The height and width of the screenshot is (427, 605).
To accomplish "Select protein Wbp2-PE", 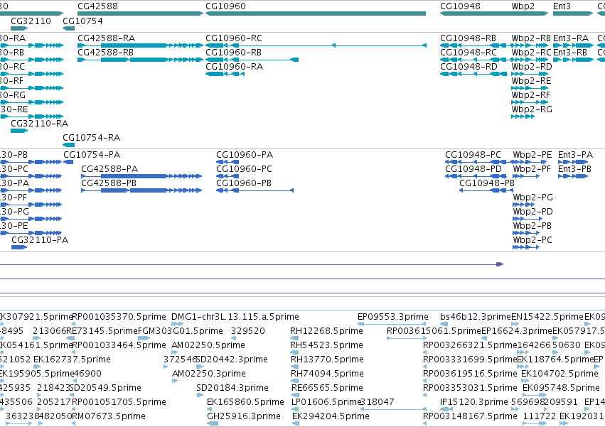I will coord(532,155).
